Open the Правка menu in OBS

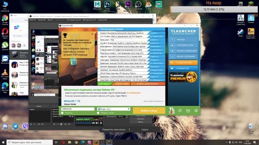[41, 20]
